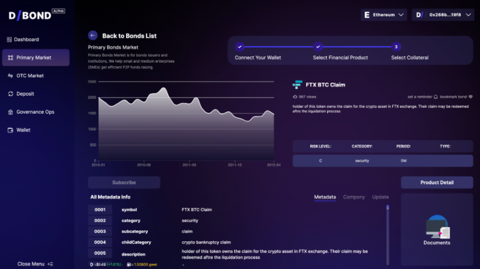This screenshot has width=480, height=269.
Task: Click the chevron beside the wallet address
Action: [x=468, y=15]
